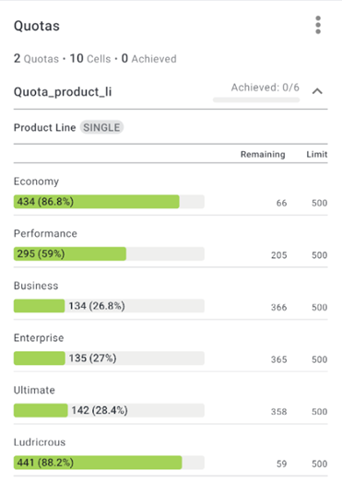The width and height of the screenshot is (342, 493).
Task: Click the Enterprise 135 (27%) progress bar
Action: (x=109, y=358)
